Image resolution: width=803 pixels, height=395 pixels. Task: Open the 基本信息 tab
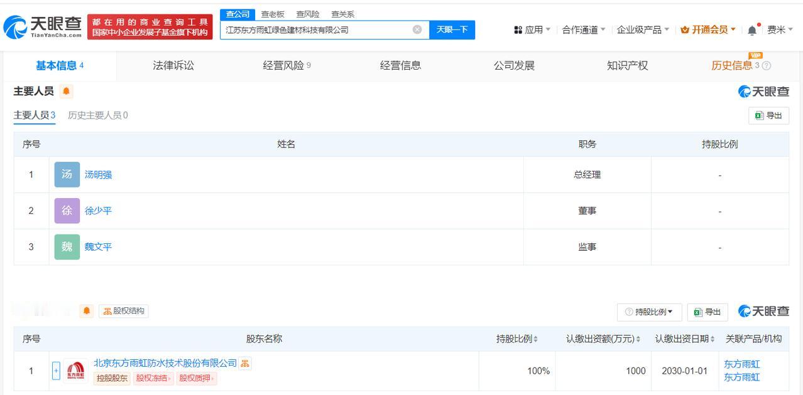60,66
